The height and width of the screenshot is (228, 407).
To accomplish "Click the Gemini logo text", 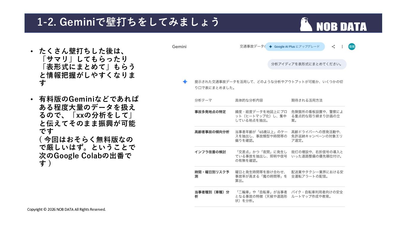I will pos(179,46).
